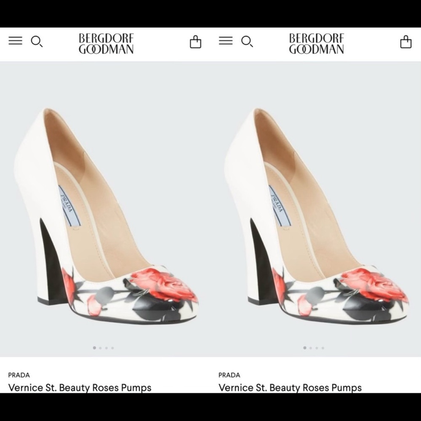Click the PRADA label on the right listing
This screenshot has height=421, width=421.
230,375
